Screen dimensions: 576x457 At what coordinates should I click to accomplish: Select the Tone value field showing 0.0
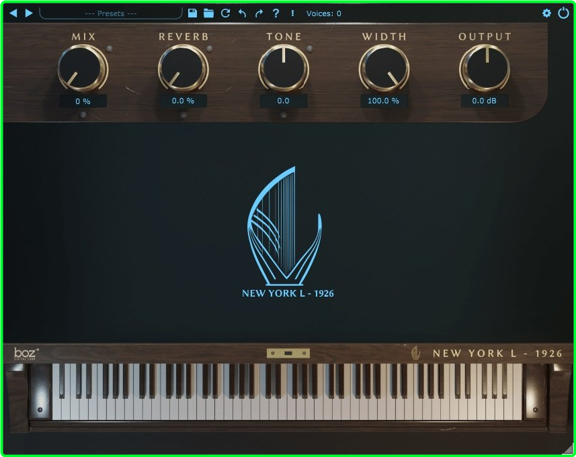[x=284, y=101]
